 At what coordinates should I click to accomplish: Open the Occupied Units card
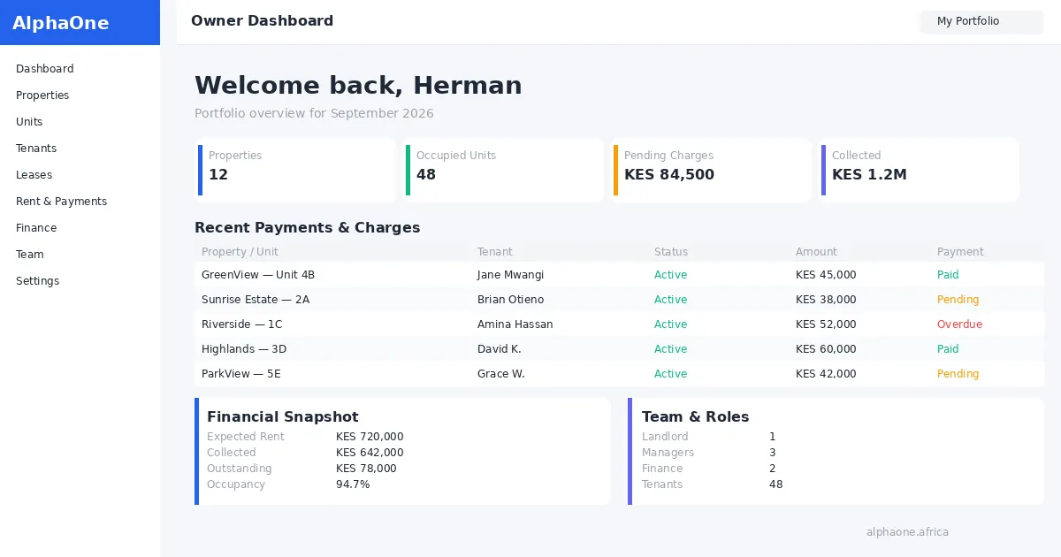504,170
